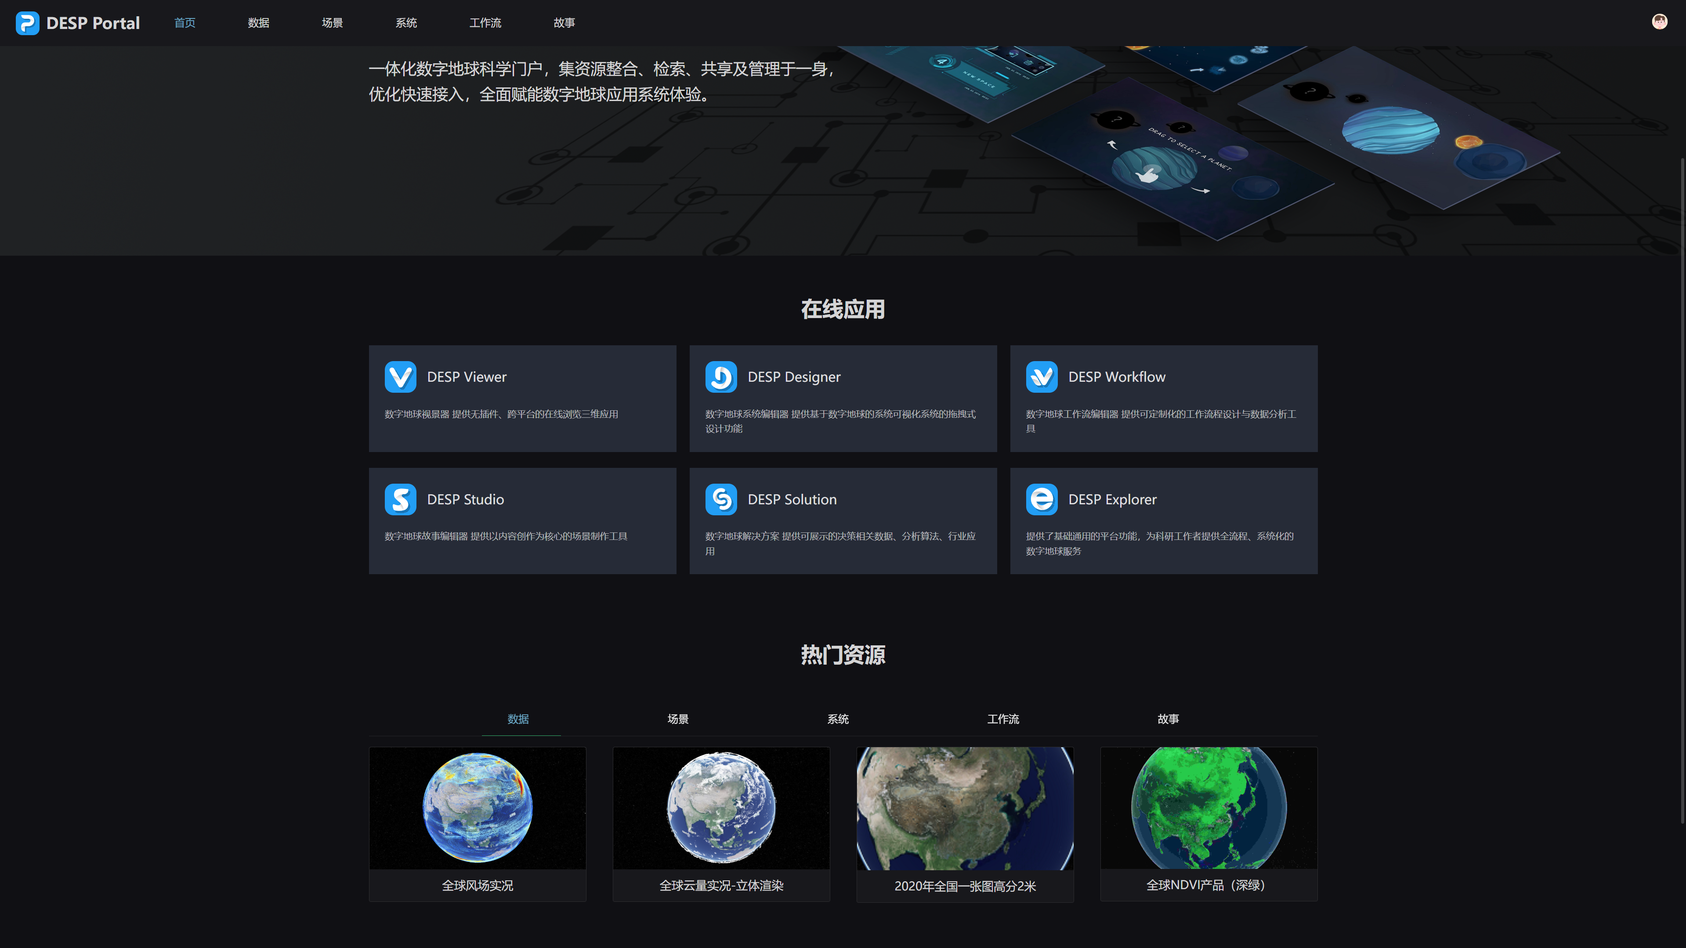The height and width of the screenshot is (948, 1686).
Task: Click the DESP Explorer app icon
Action: 1041,499
